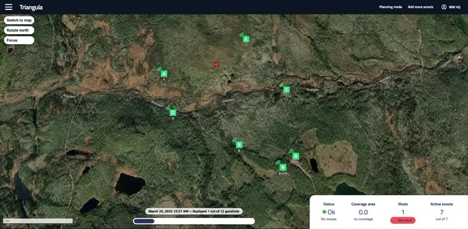The width and height of the screenshot is (468, 229).
Task: Click the red New shot badge
Action: (x=403, y=220)
